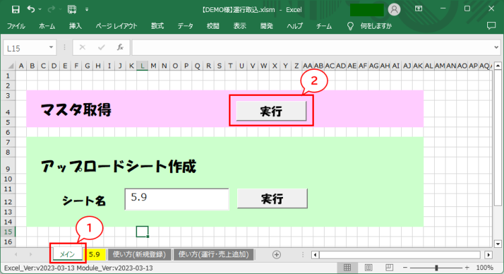Image resolution: width=504 pixels, height=274 pixels.
Task: Click 実行 button beside the シート名 field
Action: click(271, 199)
